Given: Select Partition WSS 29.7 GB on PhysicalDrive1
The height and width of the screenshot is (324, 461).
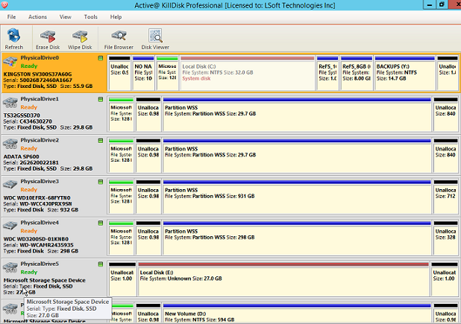Looking at the screenshot, I should (297, 114).
